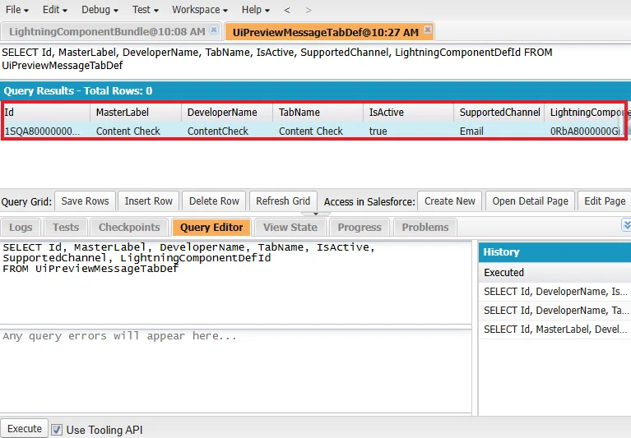Go back with the < arrow

tap(287, 10)
